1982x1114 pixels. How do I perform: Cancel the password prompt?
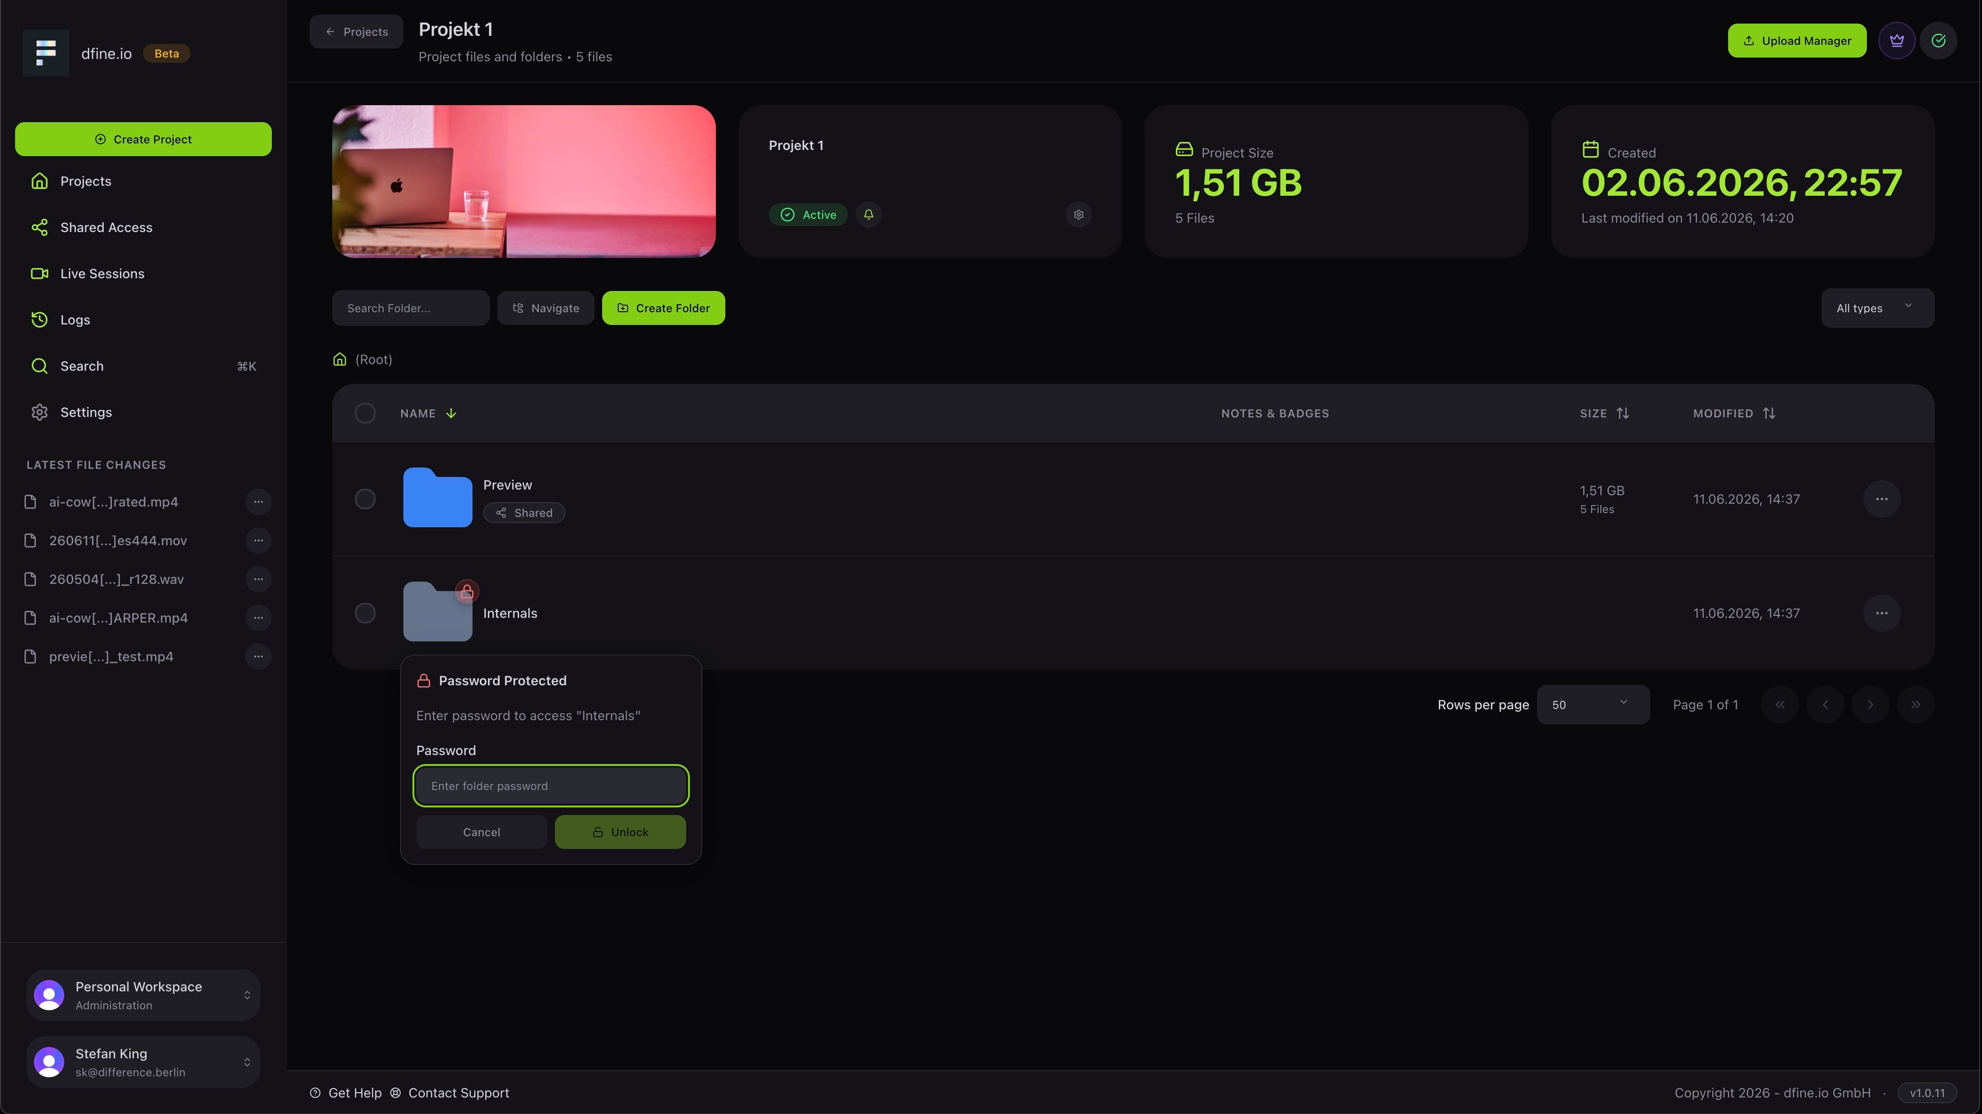click(x=481, y=832)
